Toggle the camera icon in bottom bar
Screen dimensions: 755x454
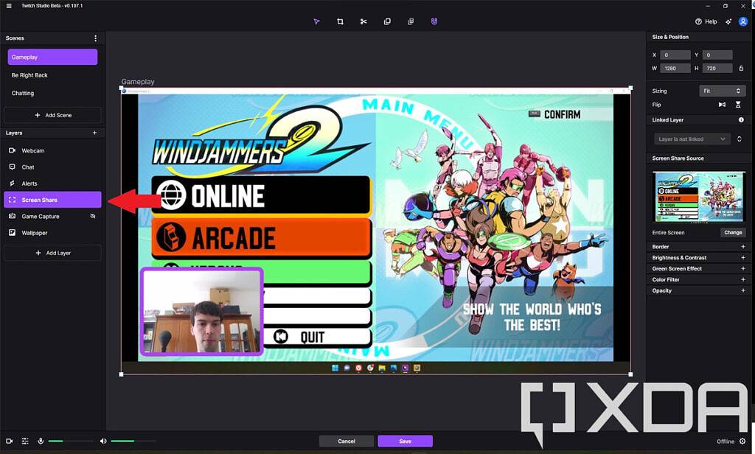point(9,441)
